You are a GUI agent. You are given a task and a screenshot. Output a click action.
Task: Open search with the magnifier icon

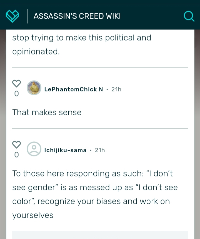pos(189,16)
